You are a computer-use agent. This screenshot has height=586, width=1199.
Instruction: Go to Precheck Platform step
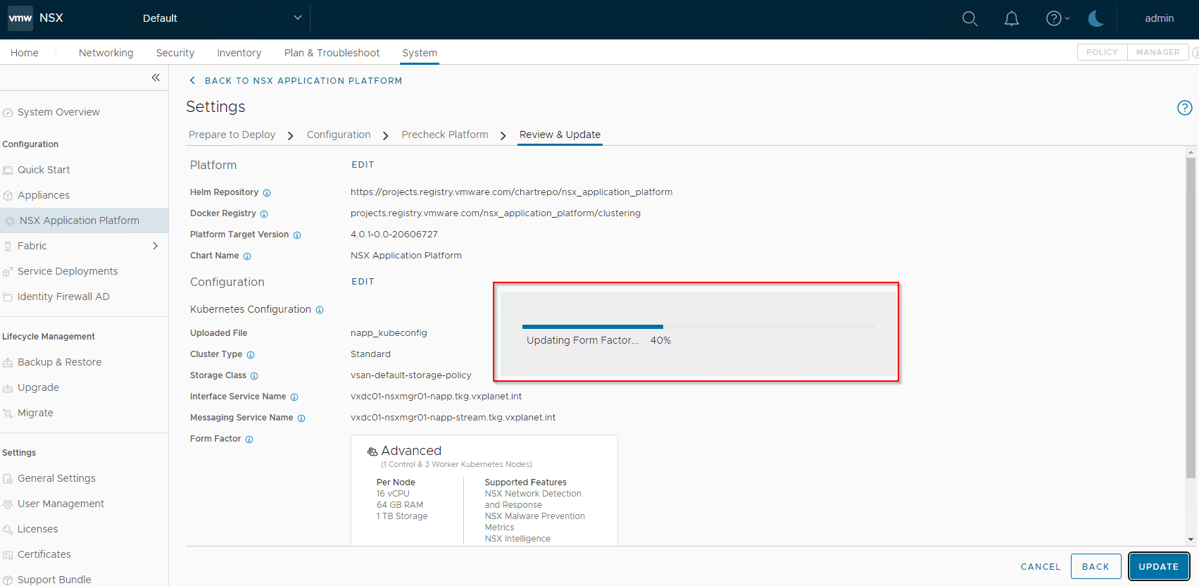click(445, 135)
